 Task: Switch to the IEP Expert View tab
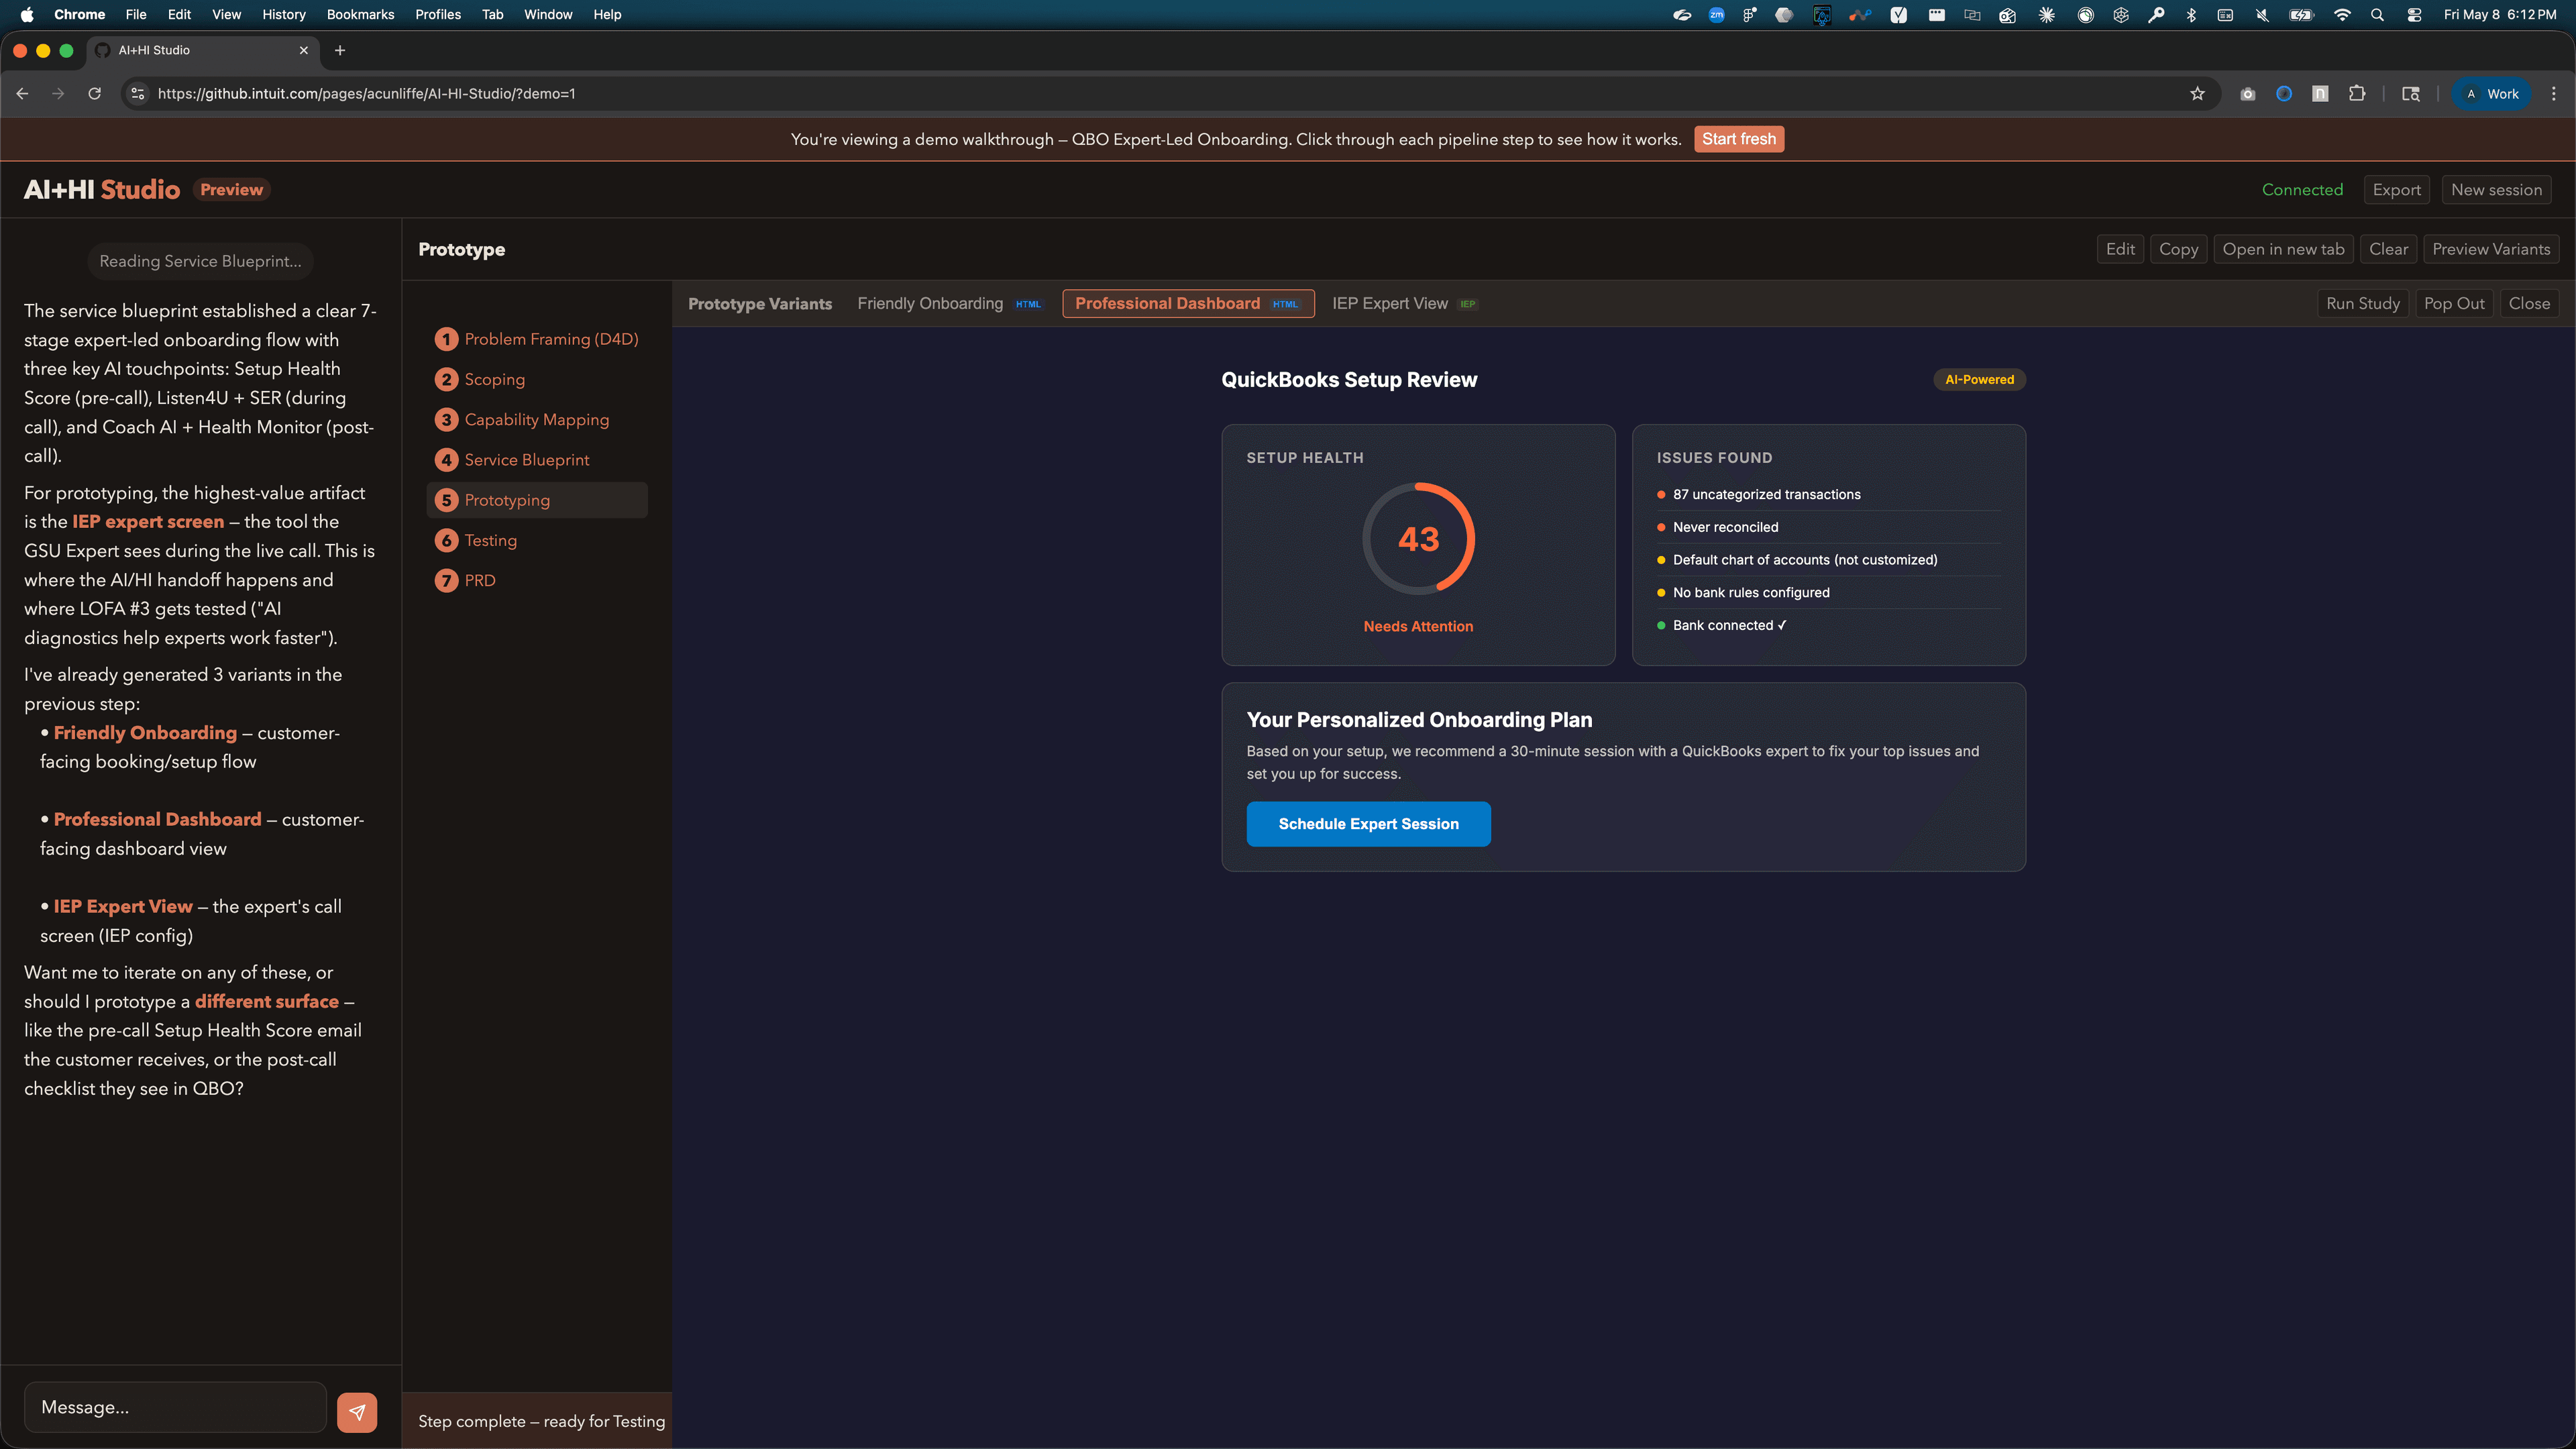click(x=1404, y=303)
